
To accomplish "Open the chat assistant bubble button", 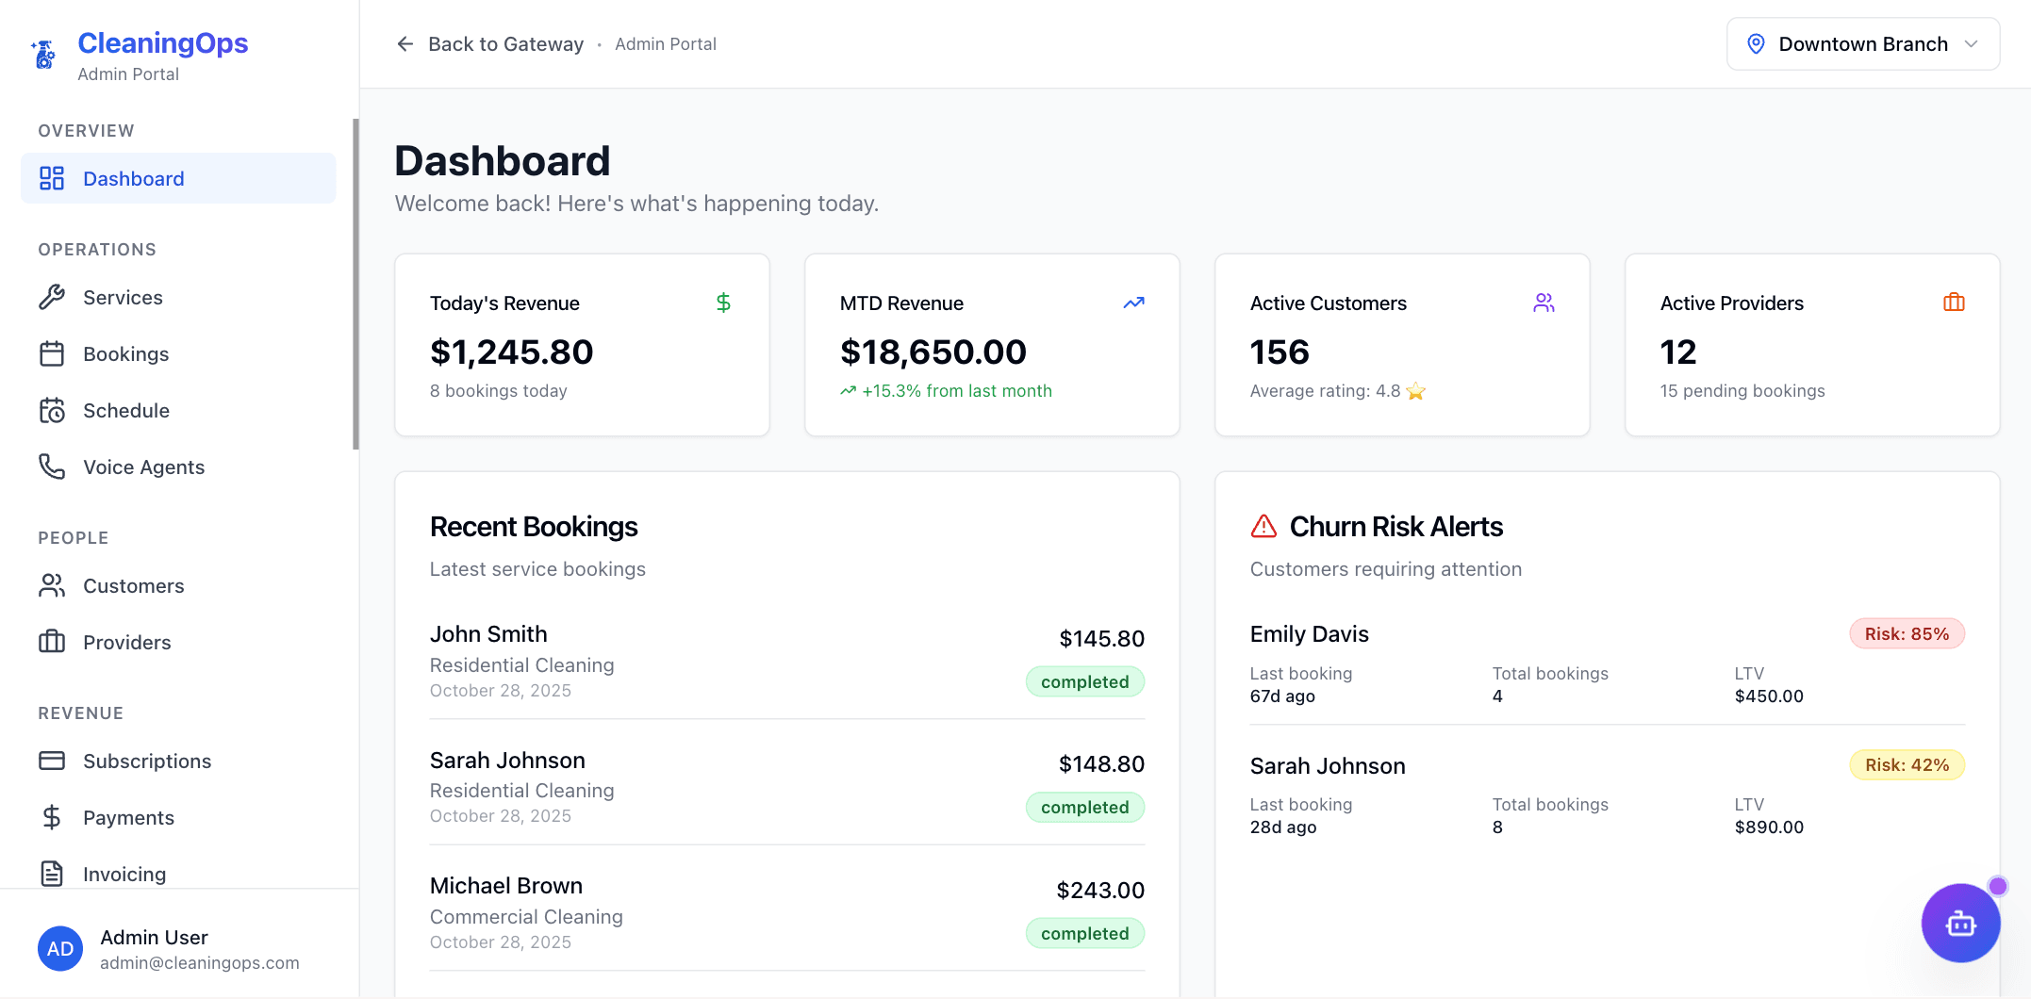I will coord(1961,924).
